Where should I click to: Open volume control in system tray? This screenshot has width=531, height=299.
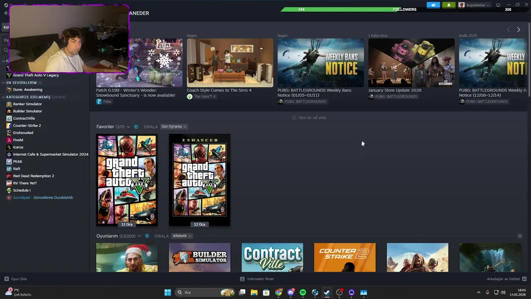pyautogui.click(x=503, y=292)
